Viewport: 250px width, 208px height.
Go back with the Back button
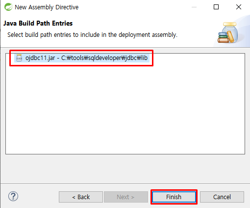[81, 197]
